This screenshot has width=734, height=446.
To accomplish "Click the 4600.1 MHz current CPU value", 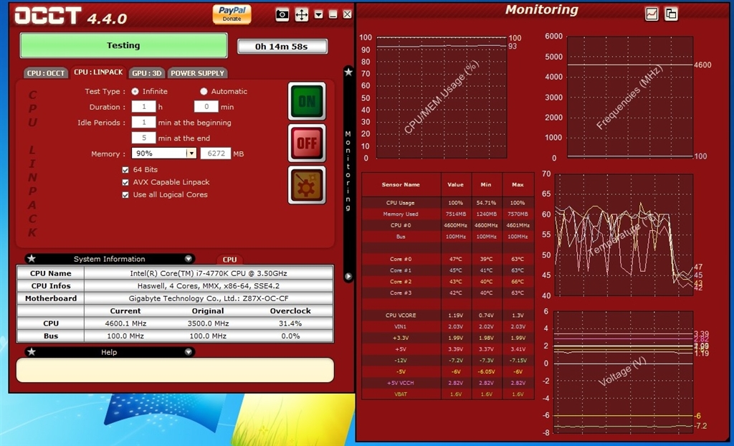I will [125, 323].
